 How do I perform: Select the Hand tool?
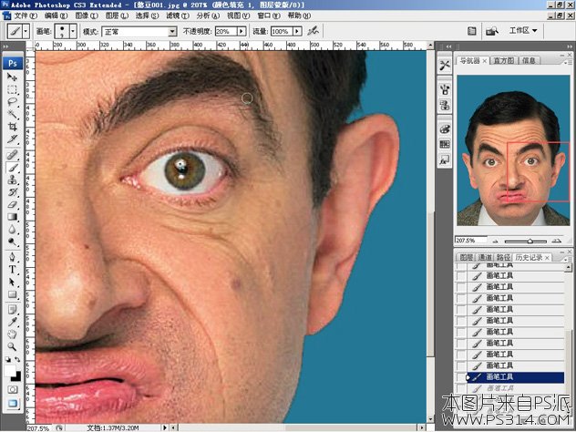(13, 334)
